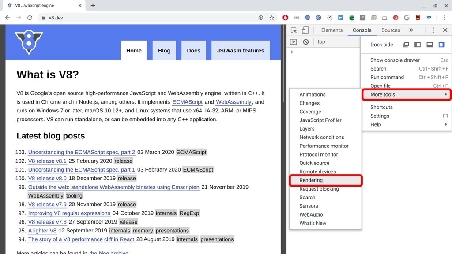Select Request blocking in More tools
Screen dimensions: 452x254
(325, 189)
